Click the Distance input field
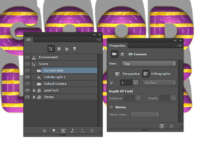198x149 pixels. [x=130, y=98]
